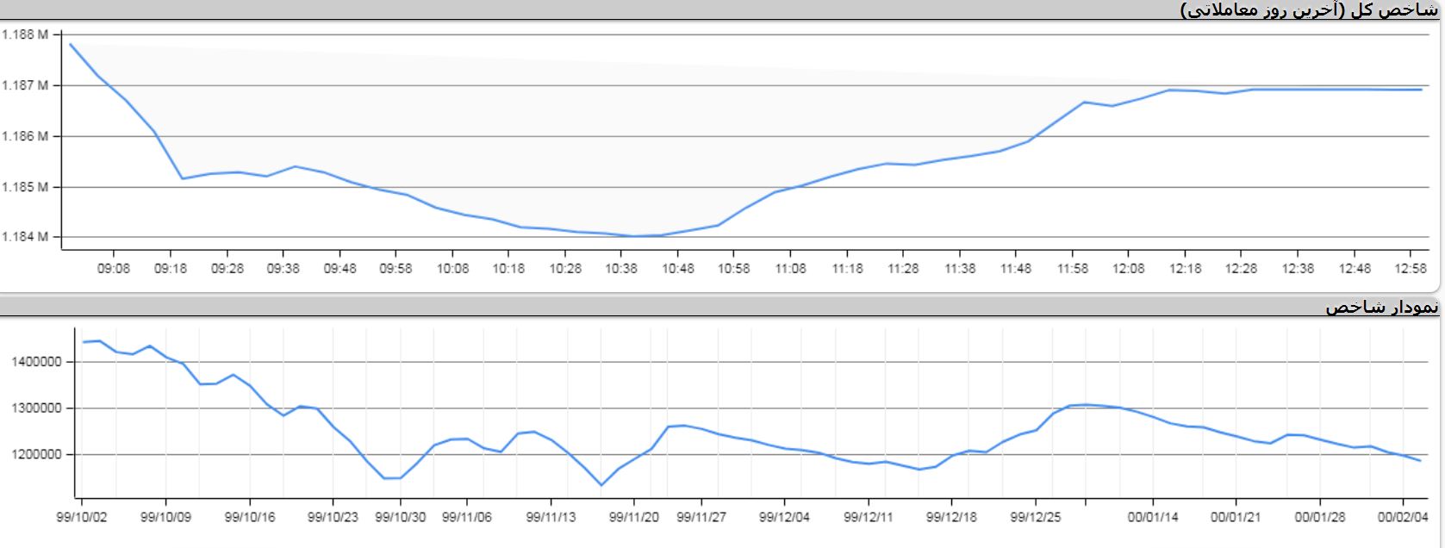Viewport: 1445px width, 548px height.
Task: Click the 00/01/14 date axis label
Action: tap(1153, 517)
